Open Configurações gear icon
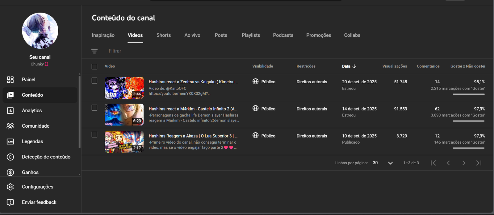The image size is (494, 215). tap(10, 187)
